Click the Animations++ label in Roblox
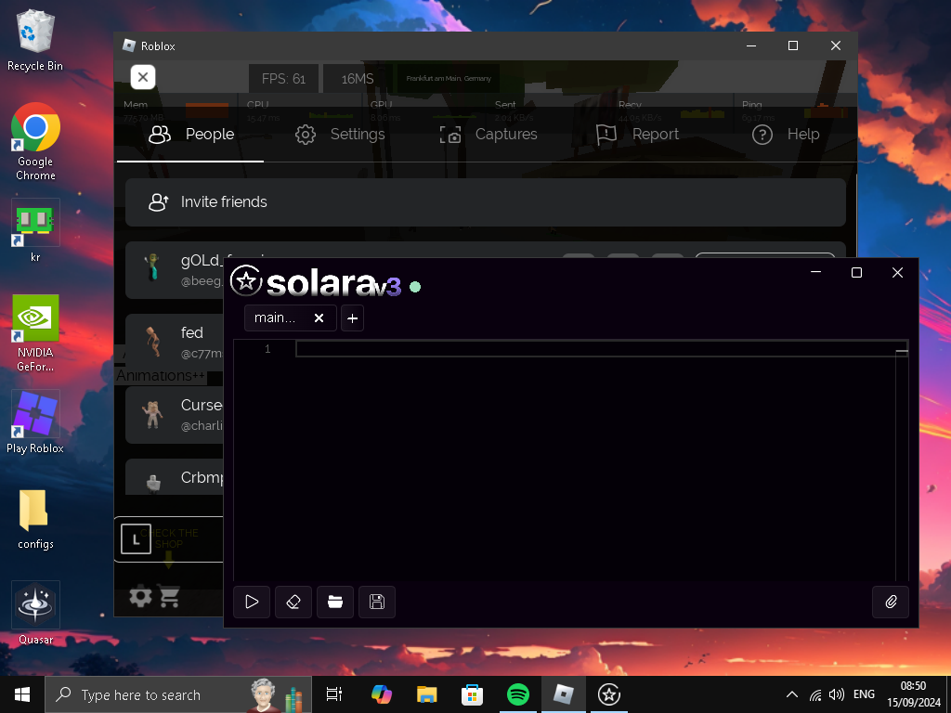The width and height of the screenshot is (951, 713). 160,376
